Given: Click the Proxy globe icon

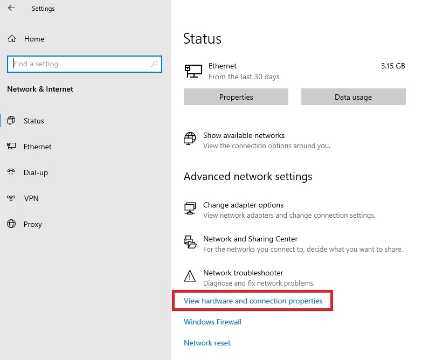Looking at the screenshot, I should pyautogui.click(x=11, y=224).
